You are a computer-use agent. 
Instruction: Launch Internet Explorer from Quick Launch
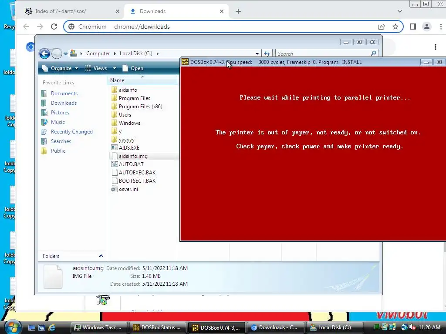click(x=52, y=327)
